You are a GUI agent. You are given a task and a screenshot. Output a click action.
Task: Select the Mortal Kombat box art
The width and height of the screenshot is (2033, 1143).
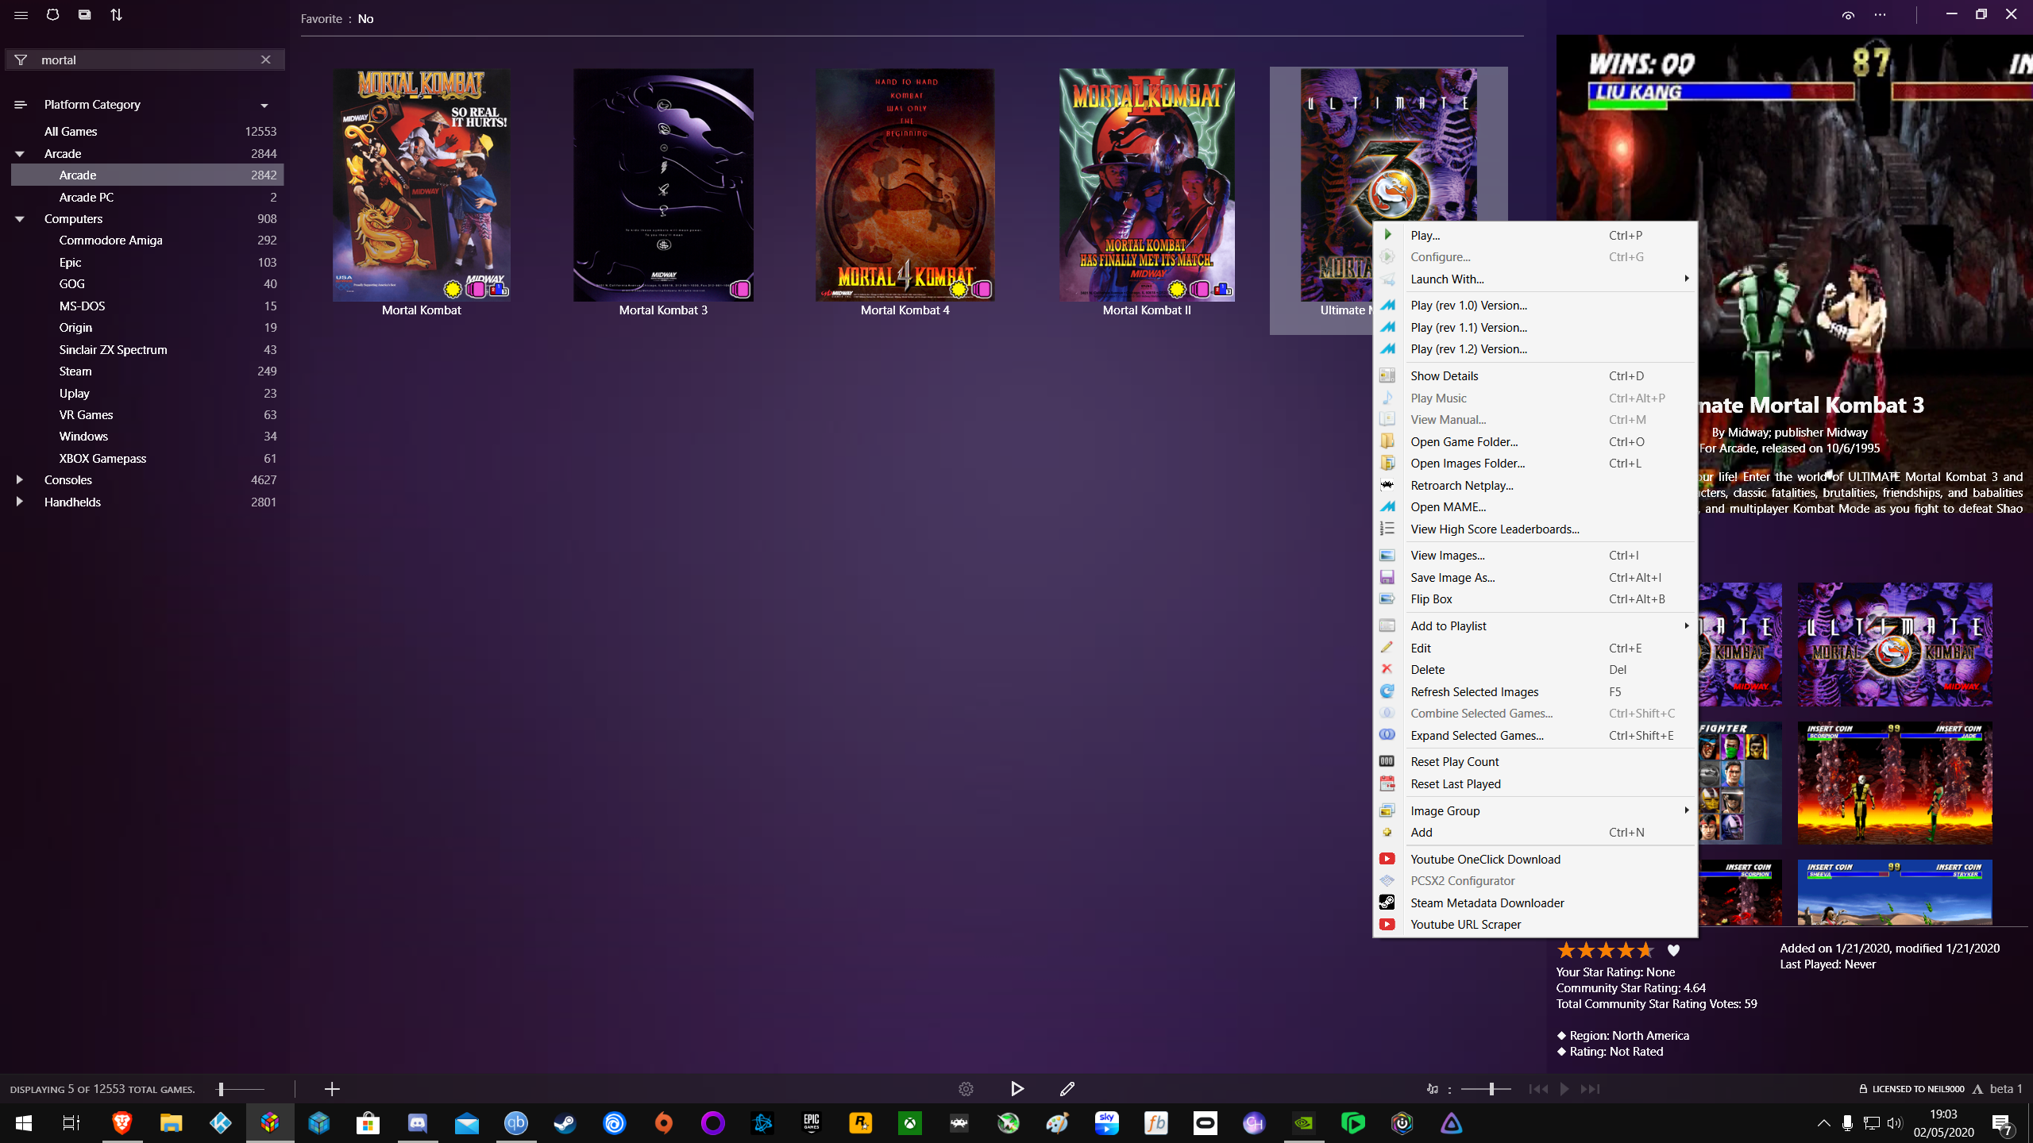422,185
